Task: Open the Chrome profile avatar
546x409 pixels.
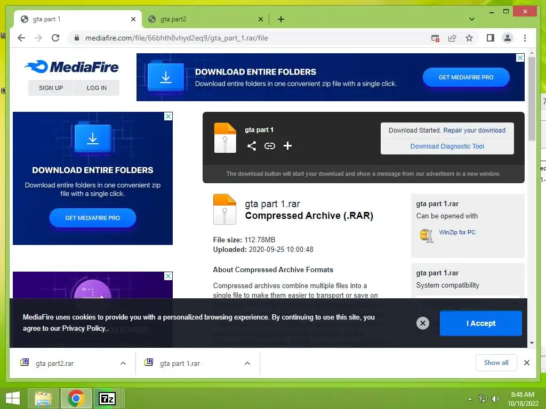Action: point(508,38)
